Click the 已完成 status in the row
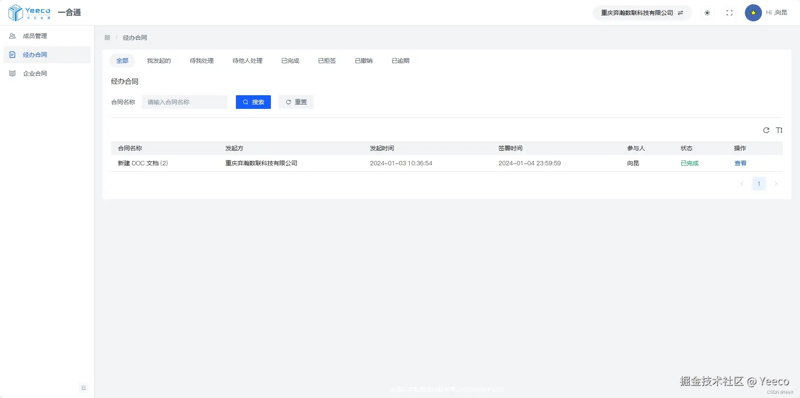Image resolution: width=800 pixels, height=398 pixels. coord(689,163)
